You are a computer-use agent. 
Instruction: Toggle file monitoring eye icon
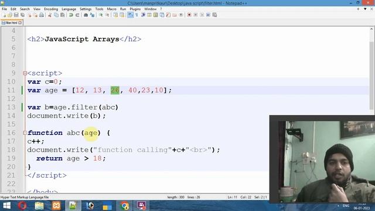point(181,15)
